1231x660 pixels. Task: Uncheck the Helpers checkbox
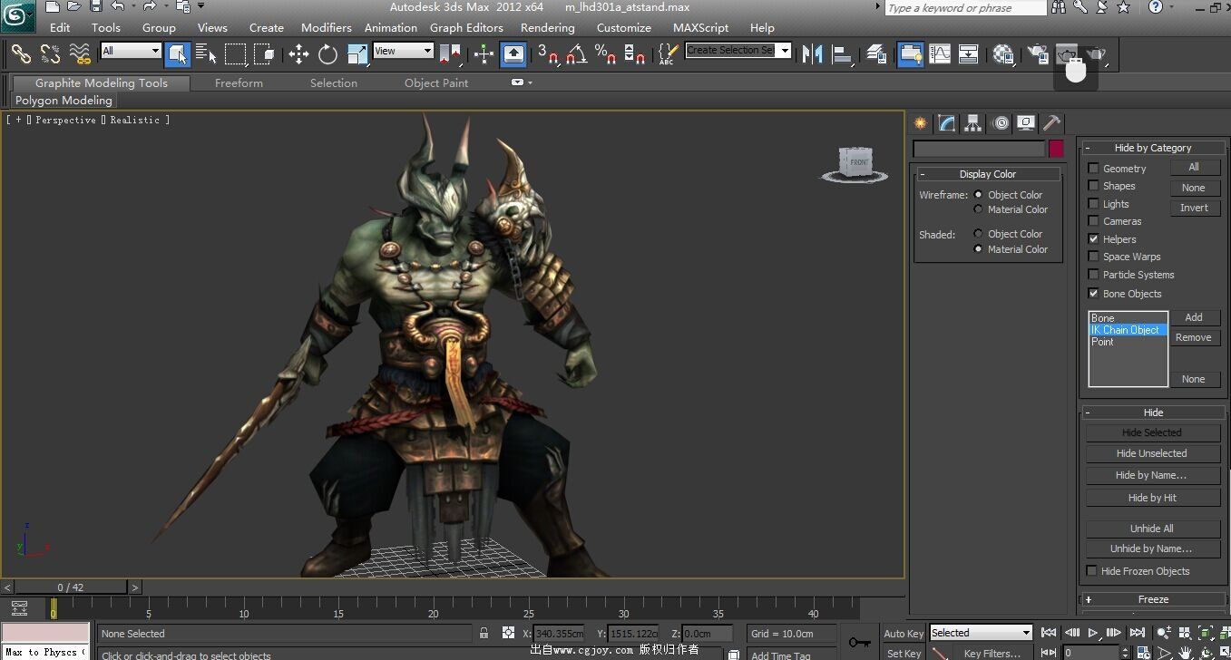1093,239
